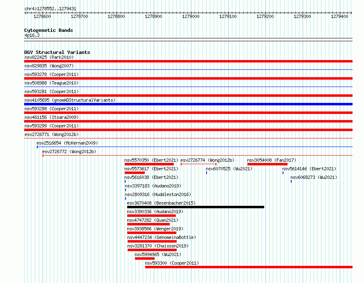Click ruler position 1279200
364x283 pixels.
pyautogui.click(x=265, y=16)
